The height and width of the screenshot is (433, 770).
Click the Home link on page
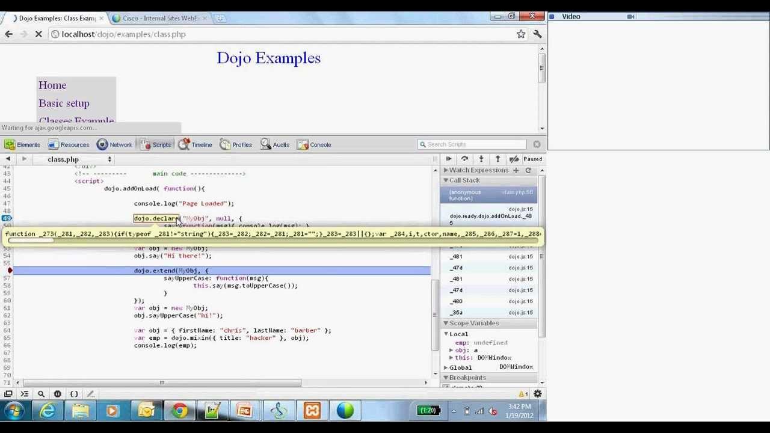click(52, 85)
